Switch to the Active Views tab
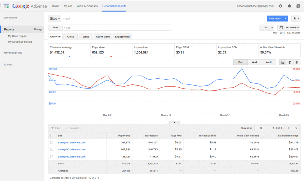The image size is (304, 181). tap(103, 37)
